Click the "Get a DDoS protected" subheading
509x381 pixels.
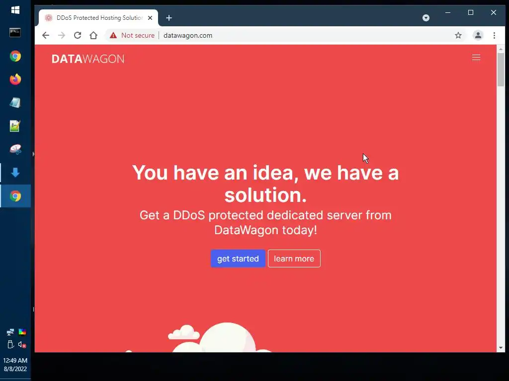pyautogui.click(x=265, y=223)
